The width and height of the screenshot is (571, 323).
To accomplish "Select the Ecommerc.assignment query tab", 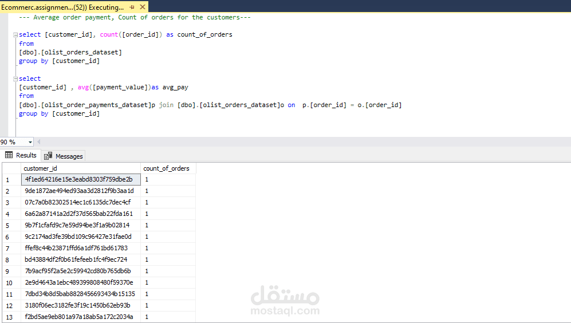I will (x=62, y=7).
